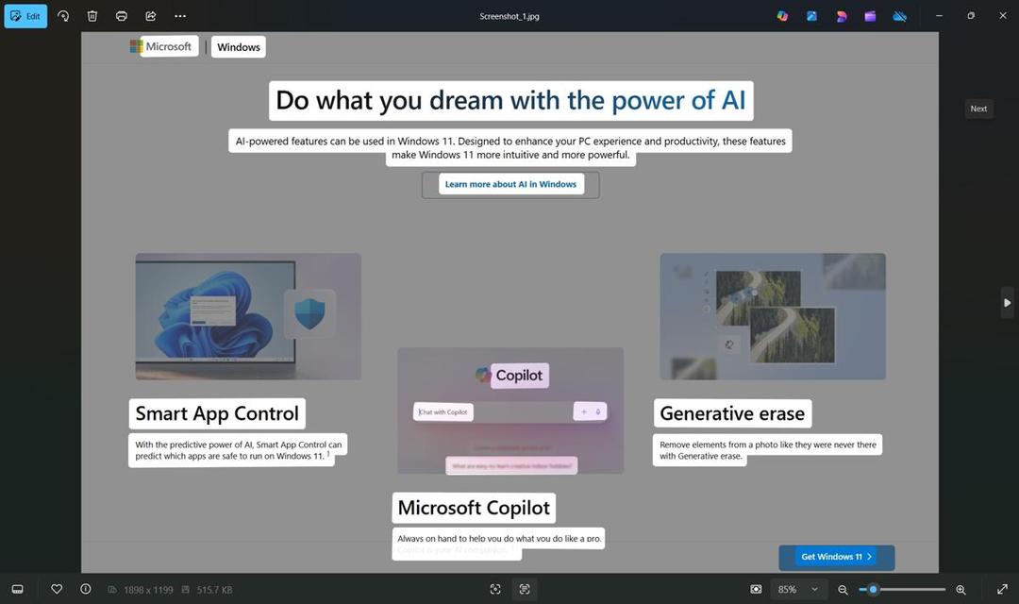The image size is (1019, 604).
Task: Expand the 85% zoom level dropdown
Action: pos(798,590)
